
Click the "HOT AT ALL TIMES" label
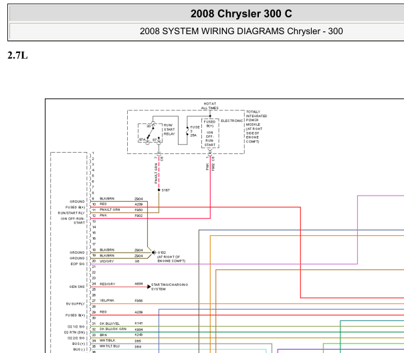click(210, 106)
